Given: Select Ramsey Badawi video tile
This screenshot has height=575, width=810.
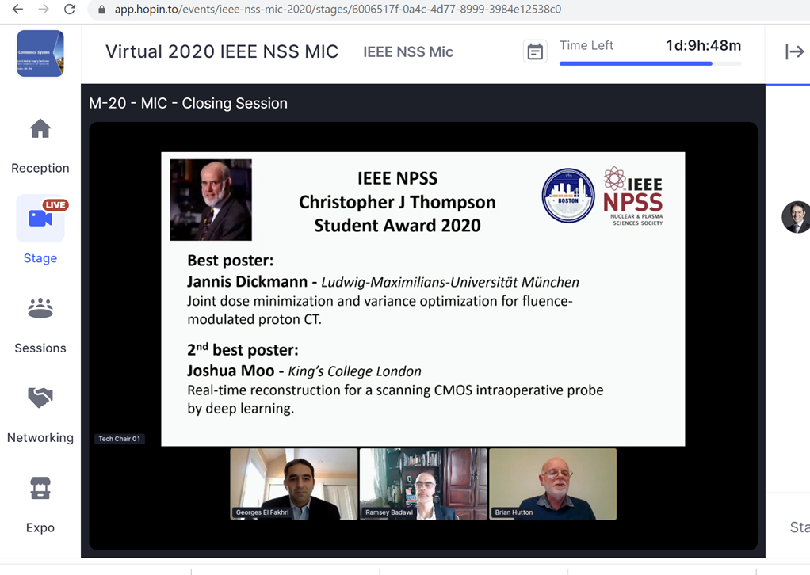Looking at the screenshot, I should click(x=423, y=484).
